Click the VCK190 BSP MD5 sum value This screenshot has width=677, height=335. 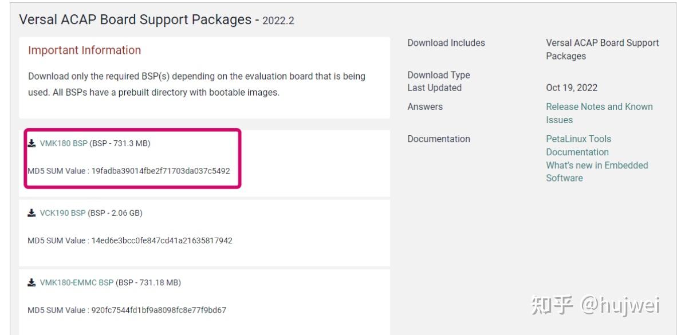[162, 241]
